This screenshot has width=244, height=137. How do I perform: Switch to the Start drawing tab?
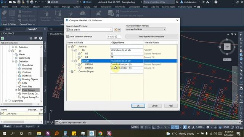click(x=8, y=29)
